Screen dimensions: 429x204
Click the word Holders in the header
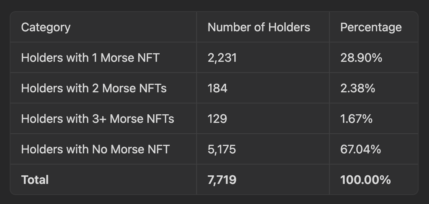tap(289, 27)
